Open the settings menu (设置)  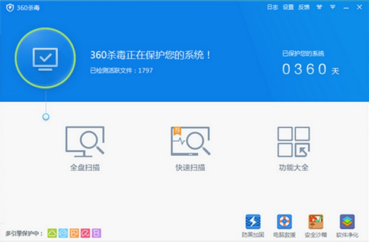(288, 7)
